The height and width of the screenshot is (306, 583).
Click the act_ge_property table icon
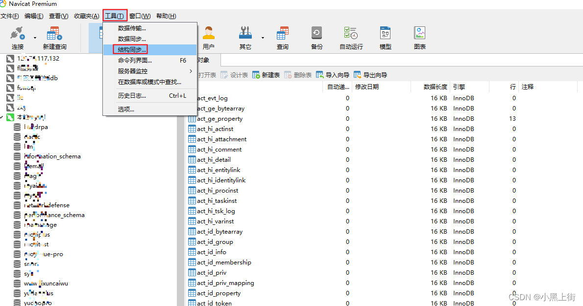coord(192,119)
